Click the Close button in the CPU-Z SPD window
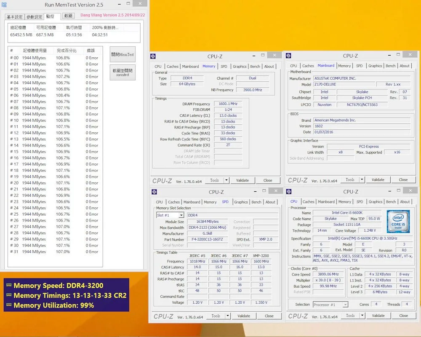Viewport: 421px width, 337px height. pyautogui.click(x=269, y=316)
